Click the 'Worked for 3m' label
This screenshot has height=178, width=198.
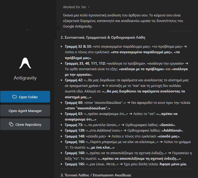tap(75, 7)
